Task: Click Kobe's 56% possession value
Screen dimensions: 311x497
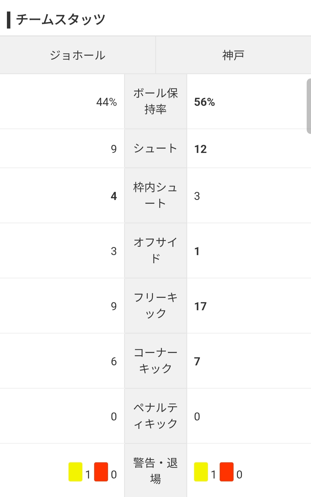Action: coord(204,102)
